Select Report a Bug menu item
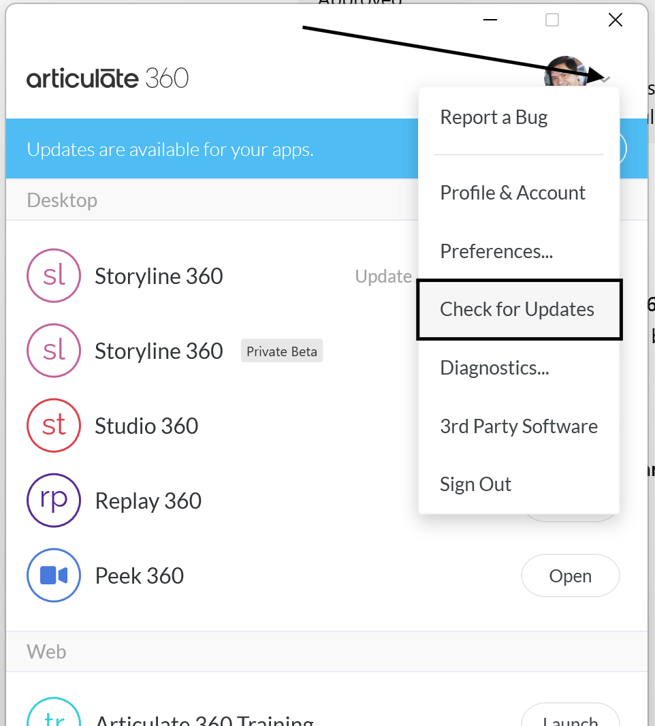The width and height of the screenshot is (655, 726). pyautogui.click(x=494, y=117)
